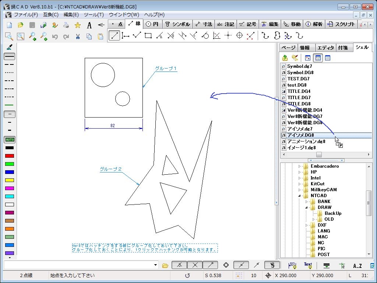Click the yellow folder icon beside command box
Viewport: 377px width, 283px height.
pyautogui.click(x=165, y=266)
